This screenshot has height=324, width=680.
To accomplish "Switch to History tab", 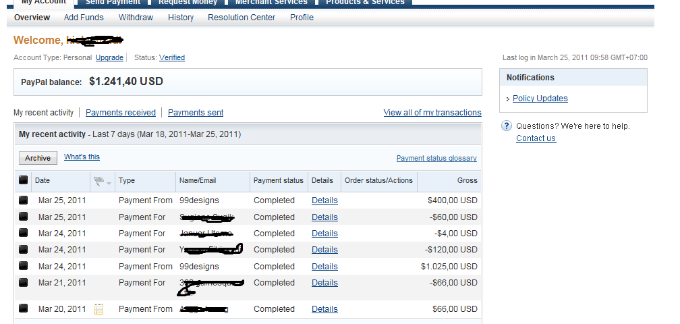I will (x=181, y=18).
